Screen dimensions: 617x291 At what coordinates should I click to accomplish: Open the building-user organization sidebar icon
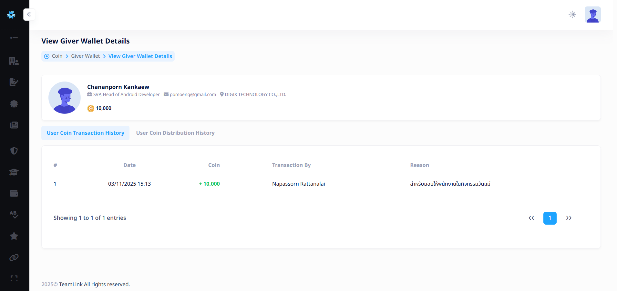point(14,61)
